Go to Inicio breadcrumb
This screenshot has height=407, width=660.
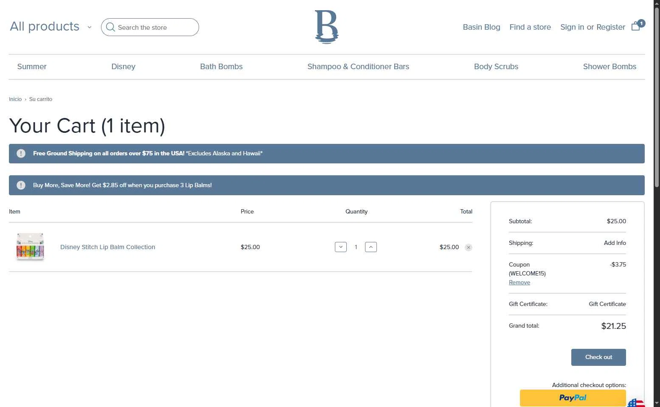[x=15, y=99]
